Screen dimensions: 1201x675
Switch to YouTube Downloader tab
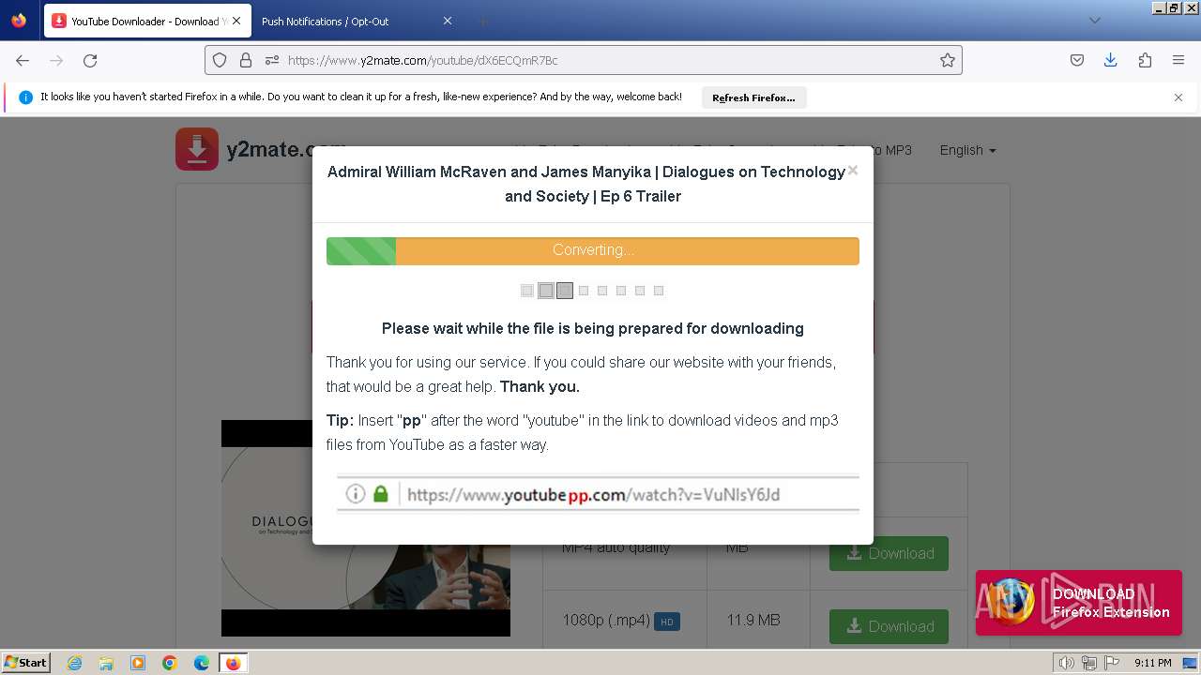(147, 21)
